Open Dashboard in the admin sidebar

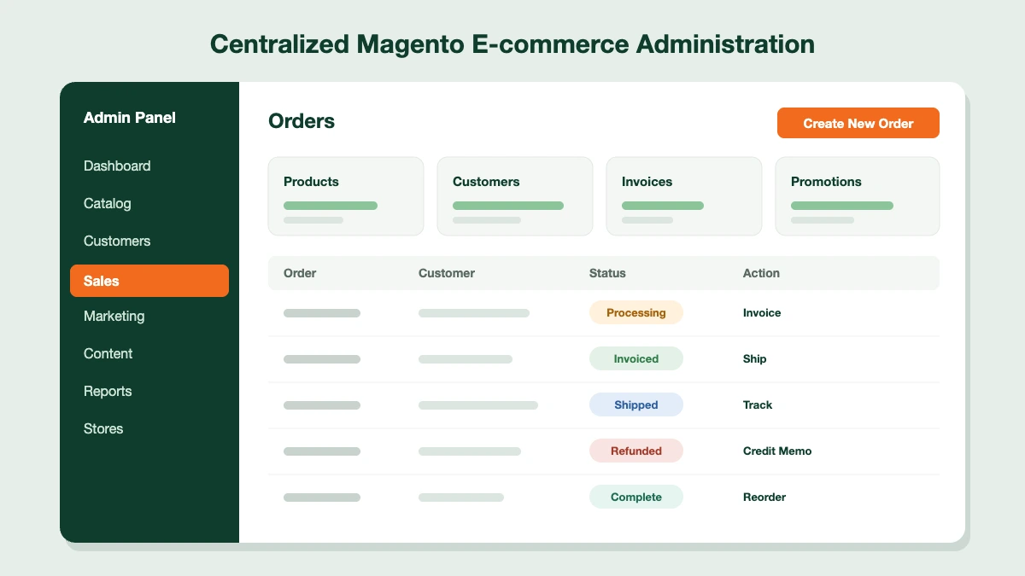(x=117, y=166)
